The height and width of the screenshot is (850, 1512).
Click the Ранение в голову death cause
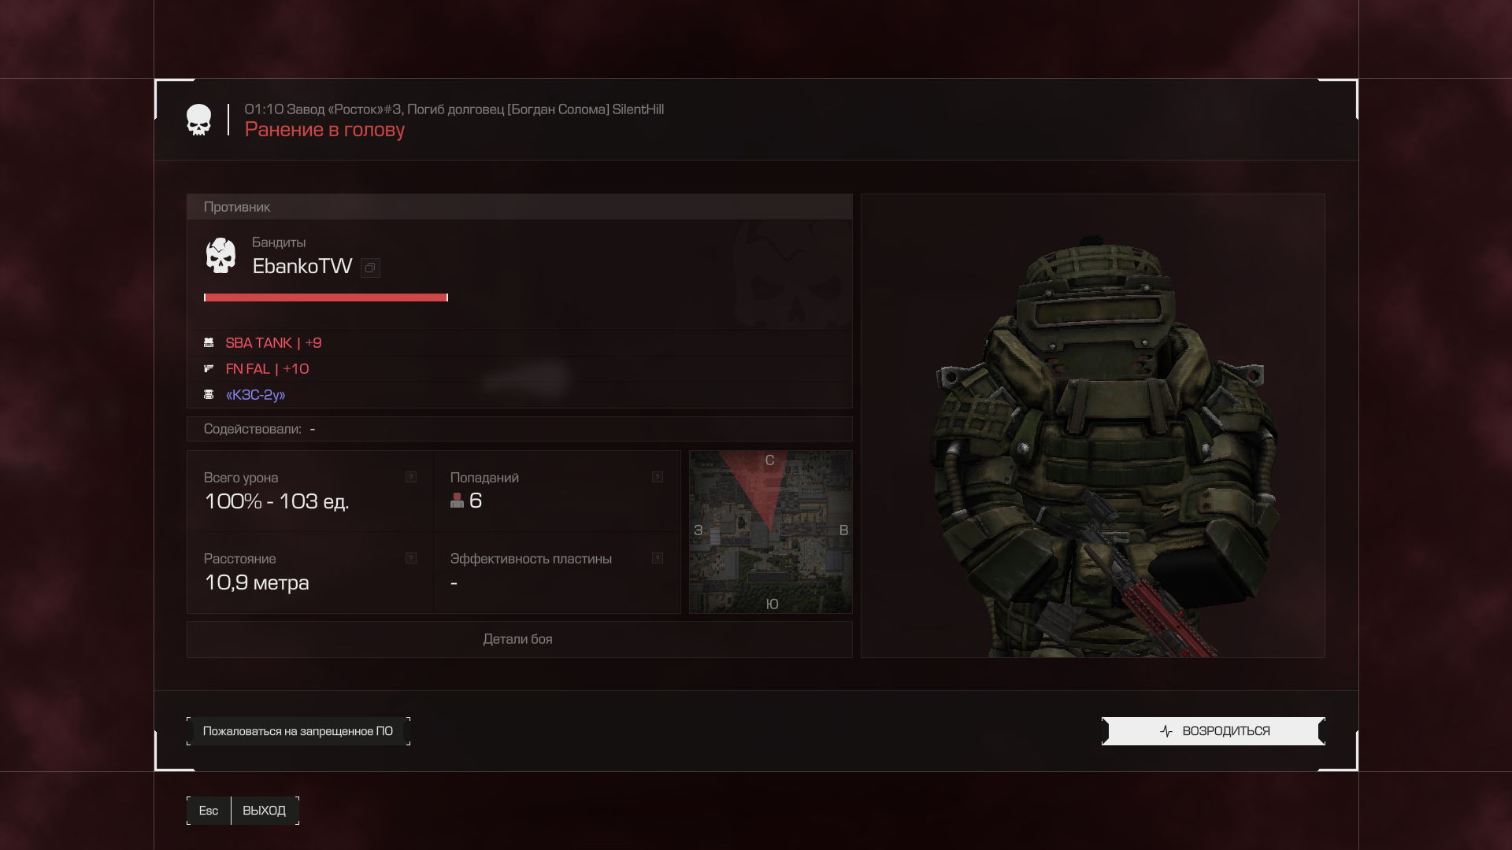click(324, 130)
